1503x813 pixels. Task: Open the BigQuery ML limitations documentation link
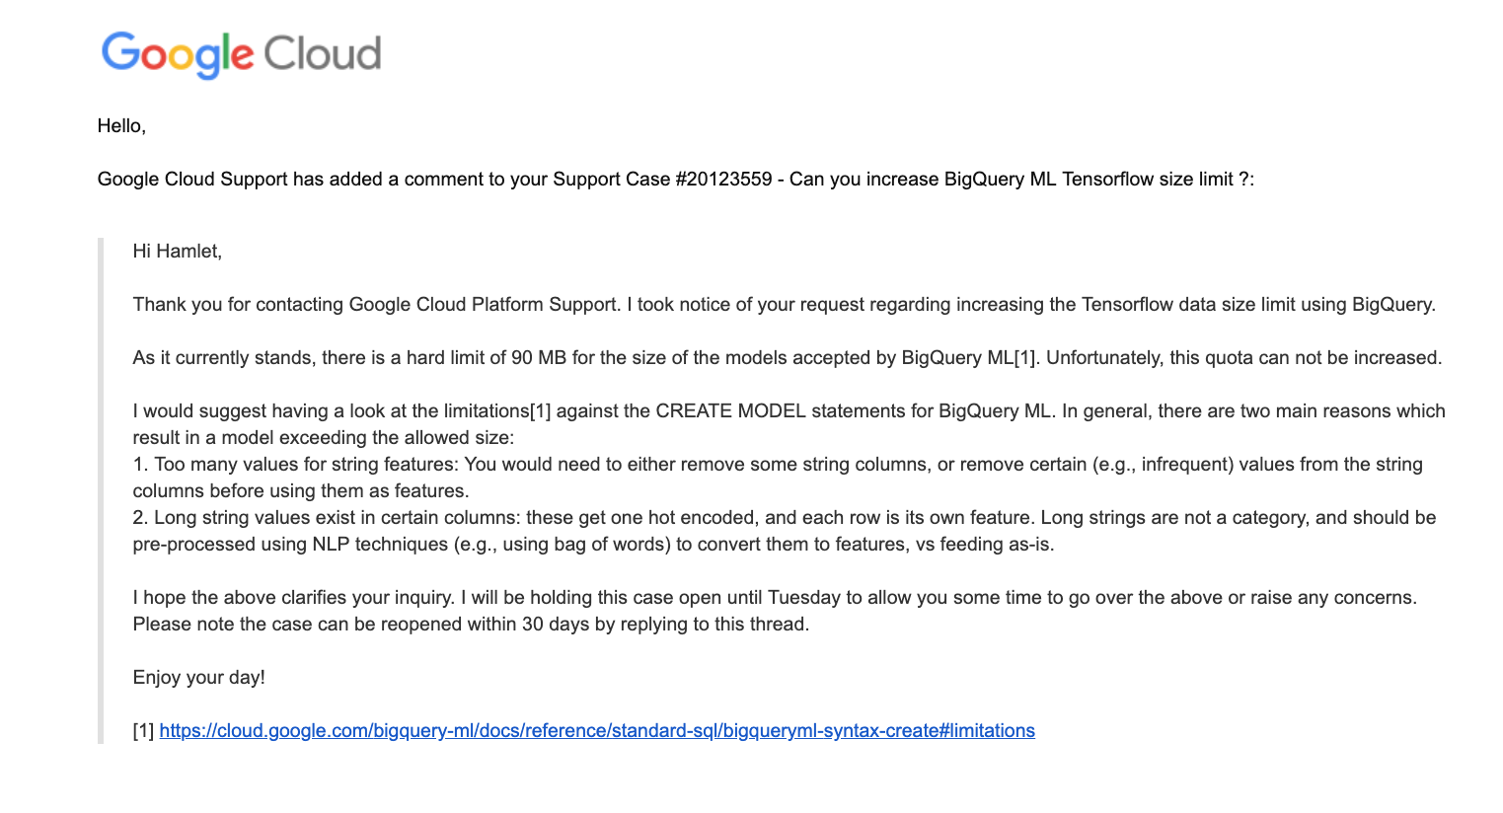coord(596,731)
